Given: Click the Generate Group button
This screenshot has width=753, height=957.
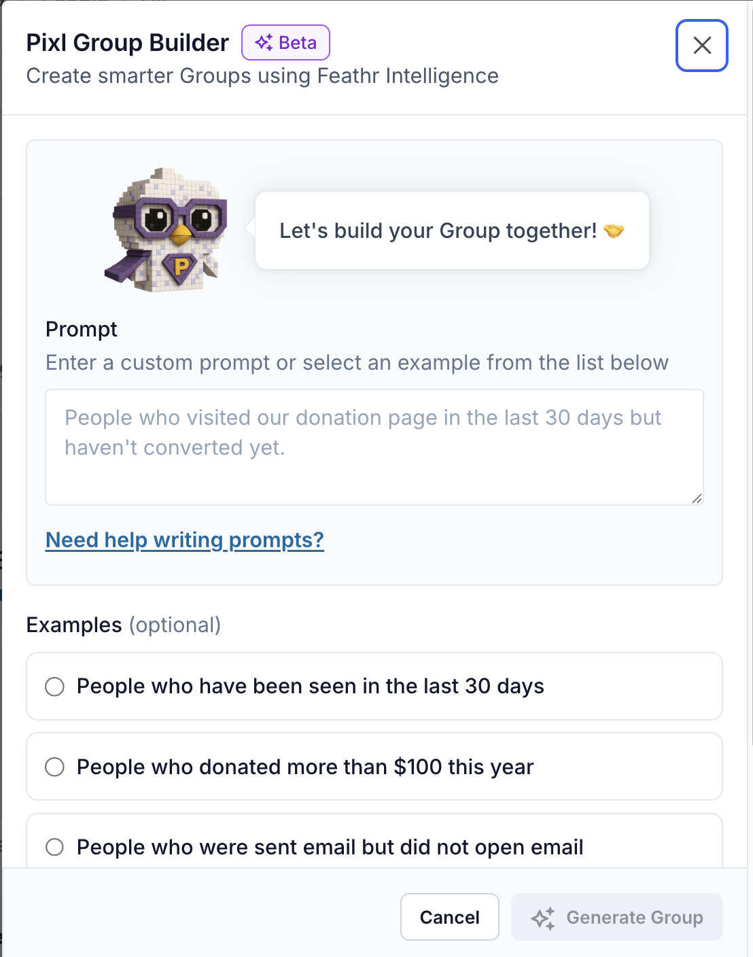Looking at the screenshot, I should pos(617,917).
